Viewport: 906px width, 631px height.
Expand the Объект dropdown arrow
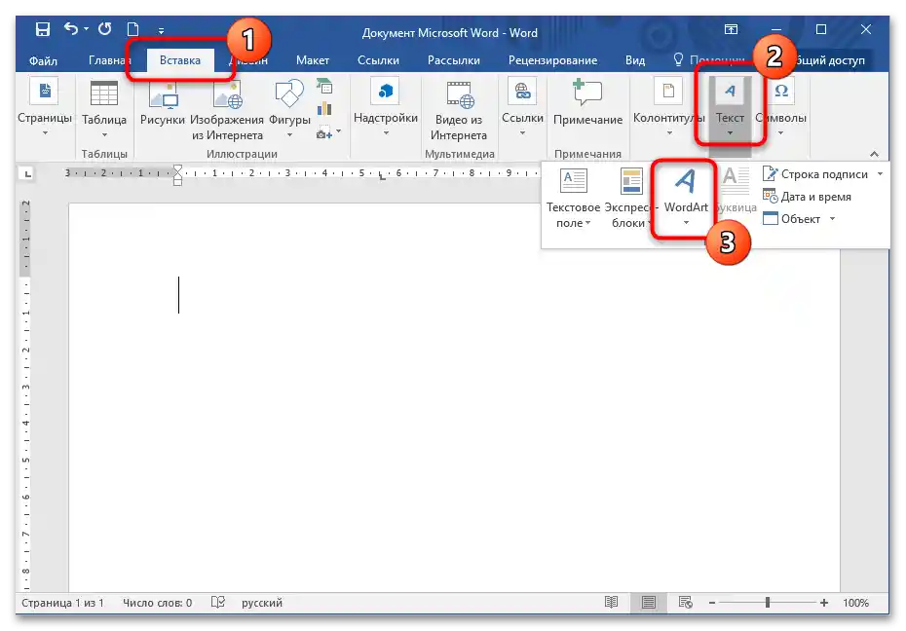click(833, 219)
